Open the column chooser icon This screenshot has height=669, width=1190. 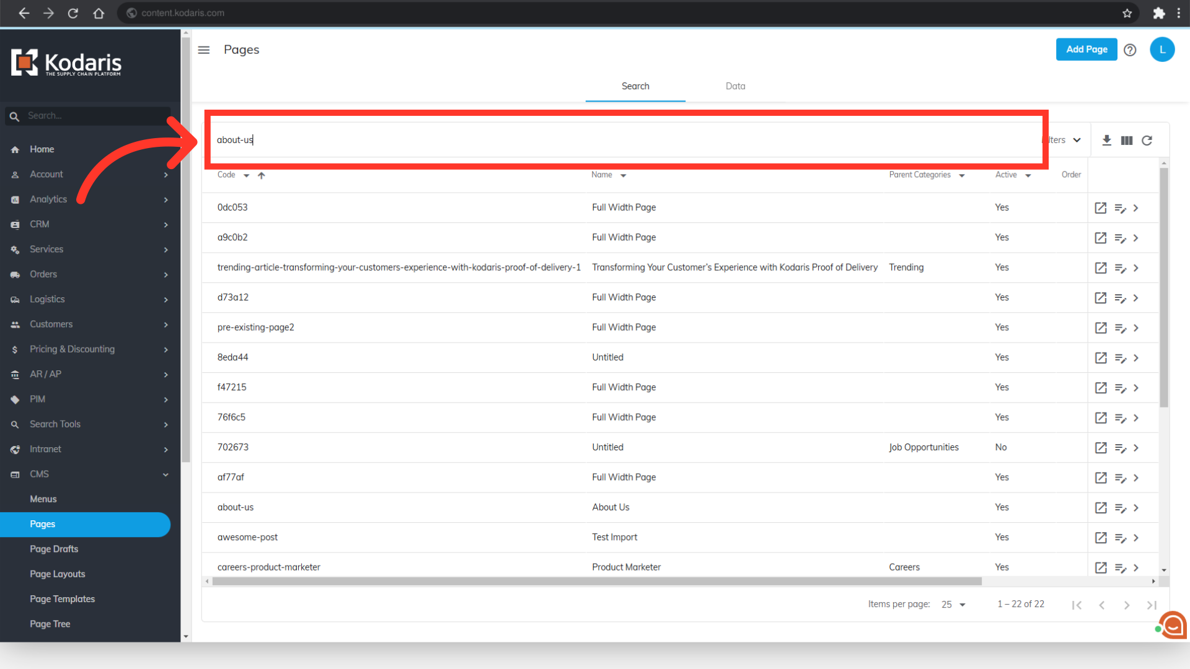[x=1127, y=141]
